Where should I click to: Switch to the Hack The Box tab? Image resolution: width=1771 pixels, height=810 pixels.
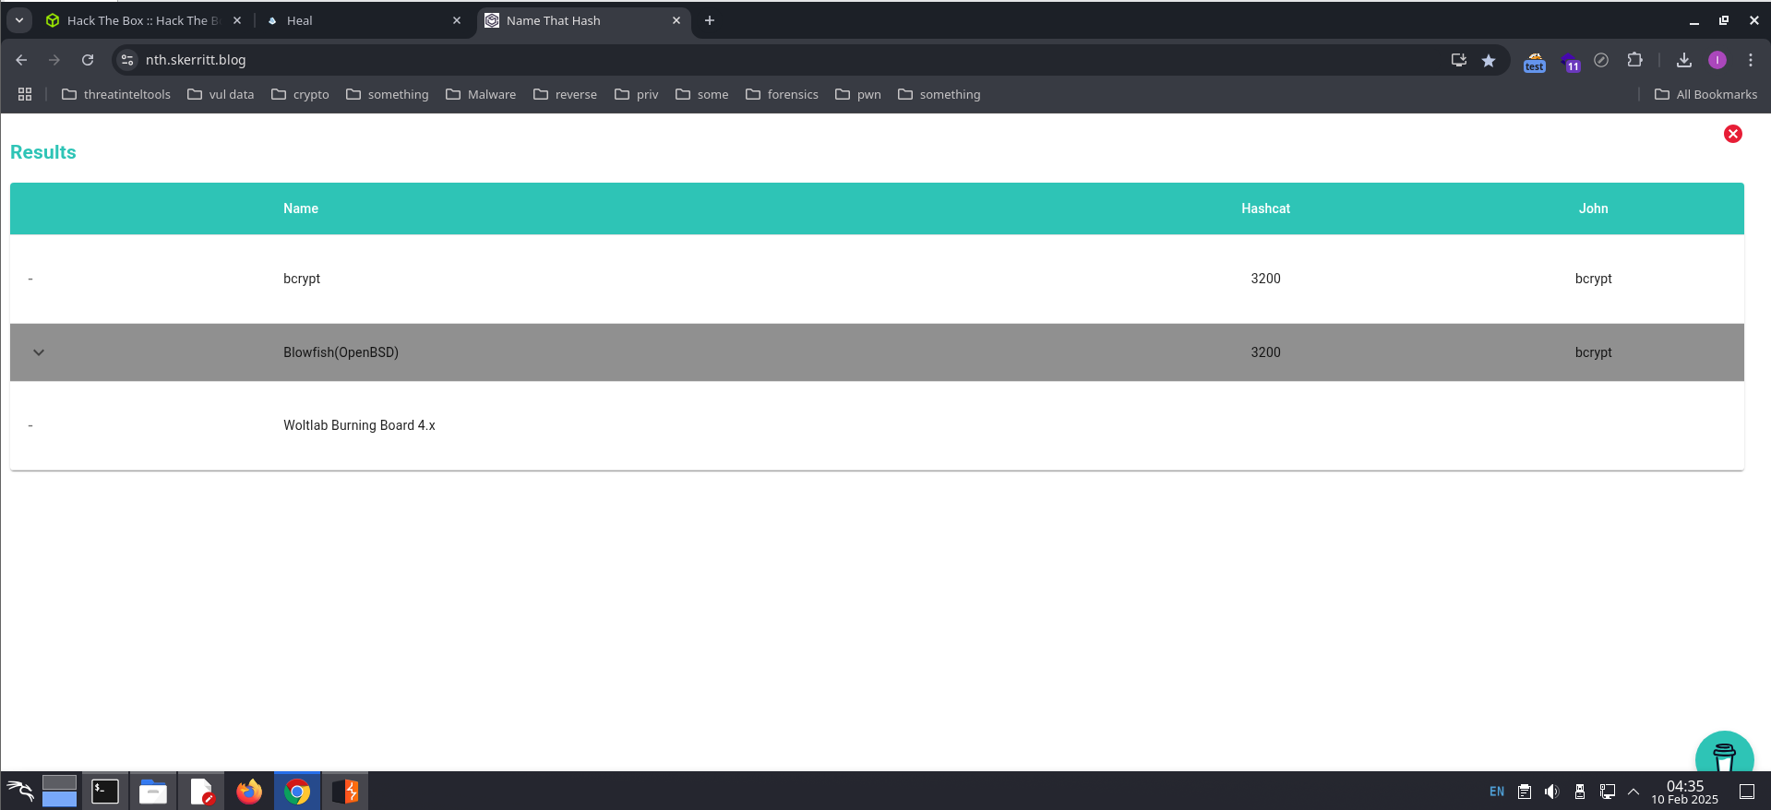coord(138,20)
